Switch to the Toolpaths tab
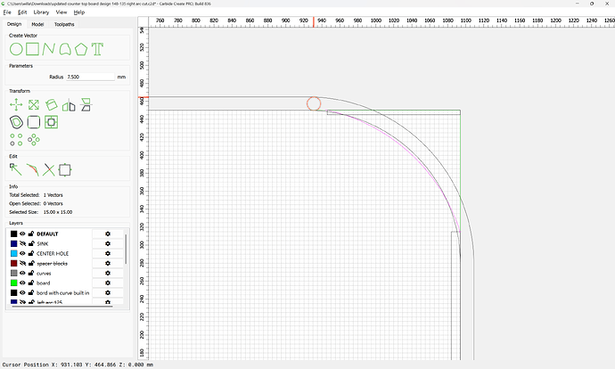This screenshot has height=369, width=615. coord(65,24)
